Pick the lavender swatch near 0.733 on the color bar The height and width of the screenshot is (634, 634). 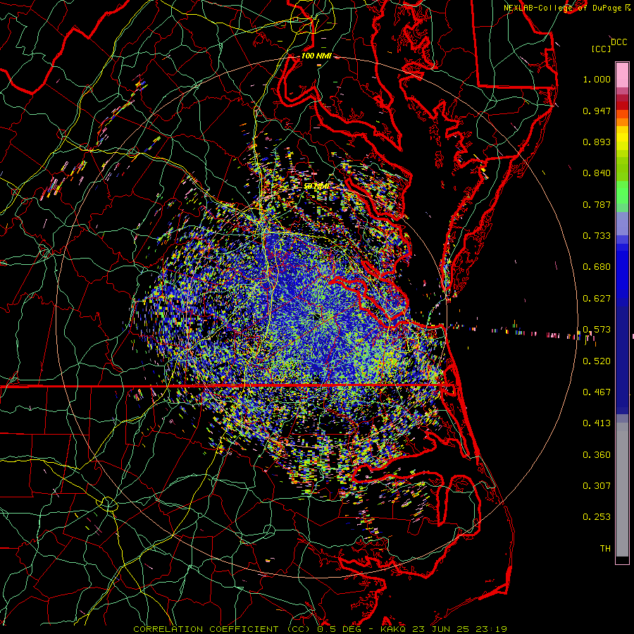(x=622, y=223)
